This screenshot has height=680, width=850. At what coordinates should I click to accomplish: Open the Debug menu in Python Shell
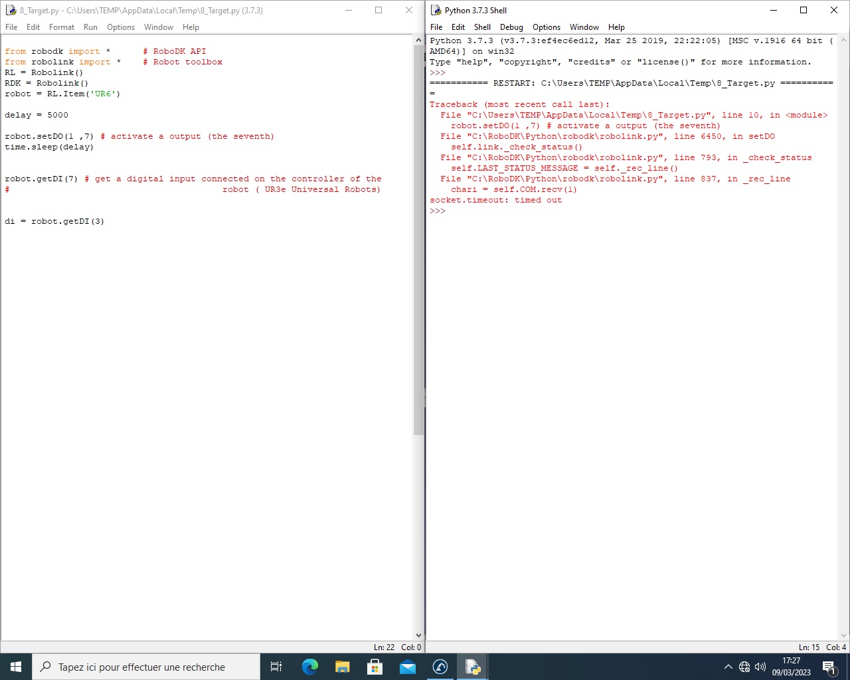[511, 27]
